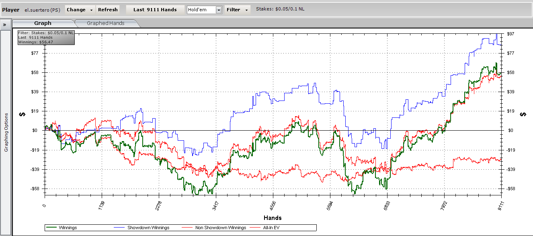Image resolution: width=533 pixels, height=236 pixels.
Task: Switch to the Graph tab
Action: 43,23
